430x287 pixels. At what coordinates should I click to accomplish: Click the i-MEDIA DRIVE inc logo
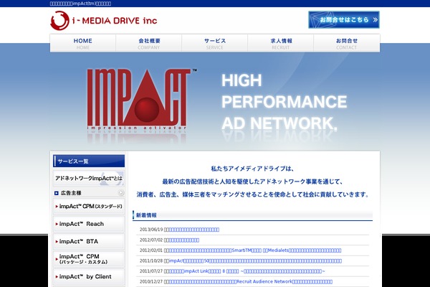pos(104,21)
